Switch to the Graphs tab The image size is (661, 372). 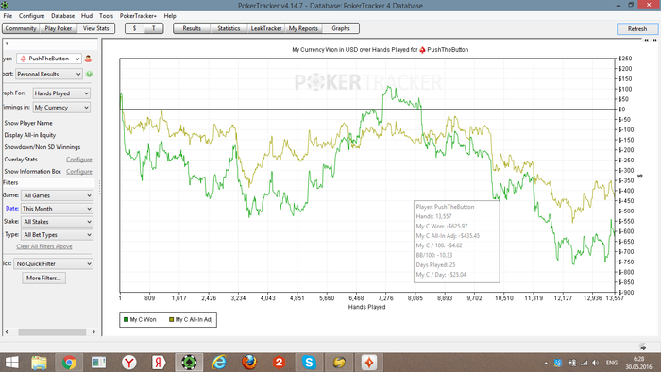pyautogui.click(x=341, y=28)
